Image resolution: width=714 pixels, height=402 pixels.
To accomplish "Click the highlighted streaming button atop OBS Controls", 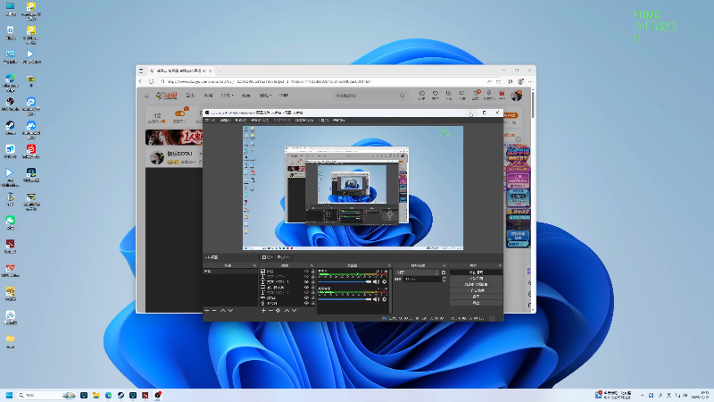I will pos(476,272).
